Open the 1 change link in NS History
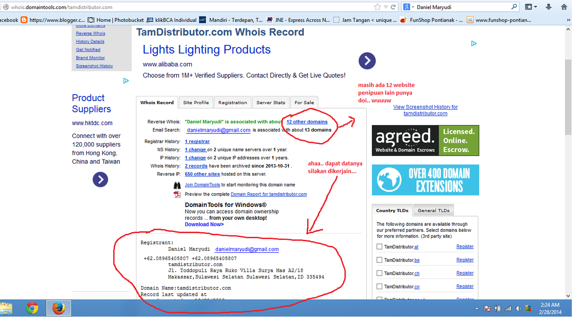The height and width of the screenshot is (329, 586). tap(195, 150)
